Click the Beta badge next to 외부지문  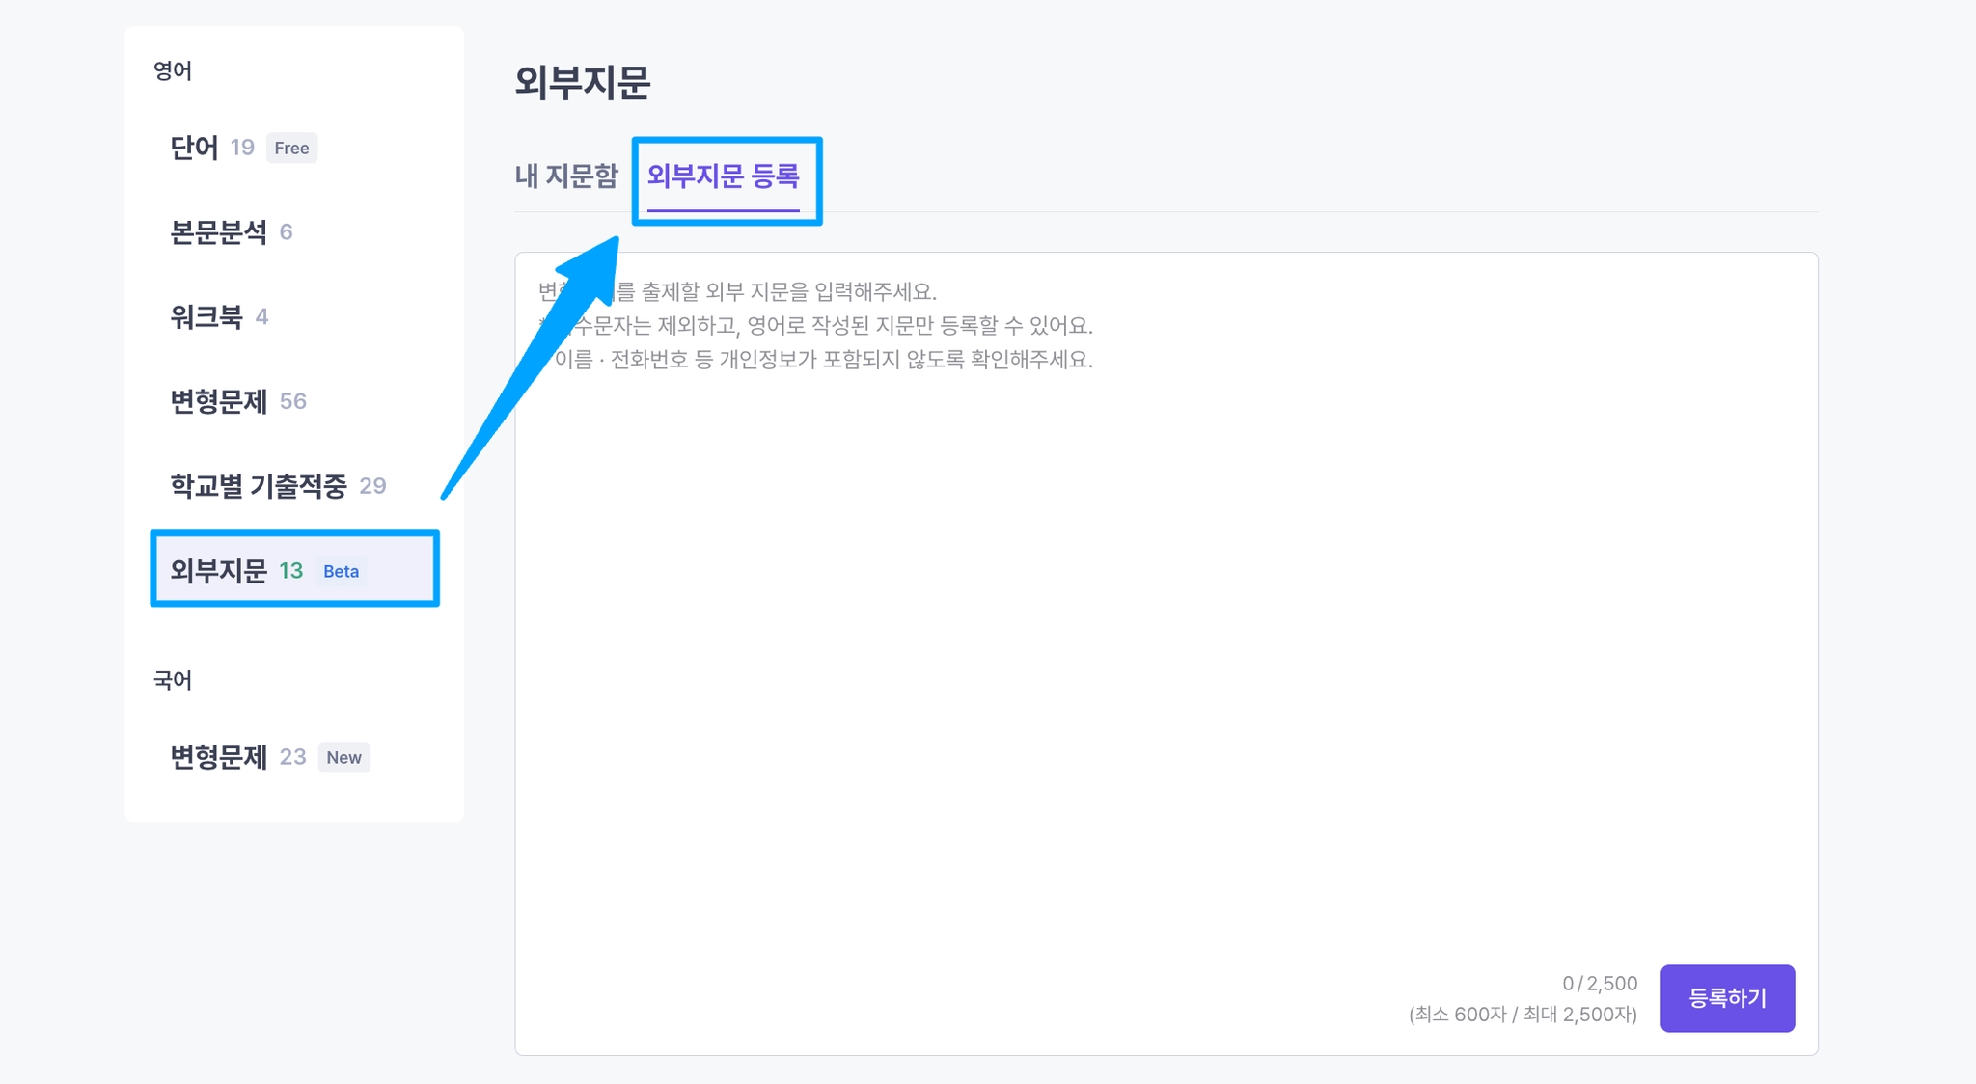point(341,571)
